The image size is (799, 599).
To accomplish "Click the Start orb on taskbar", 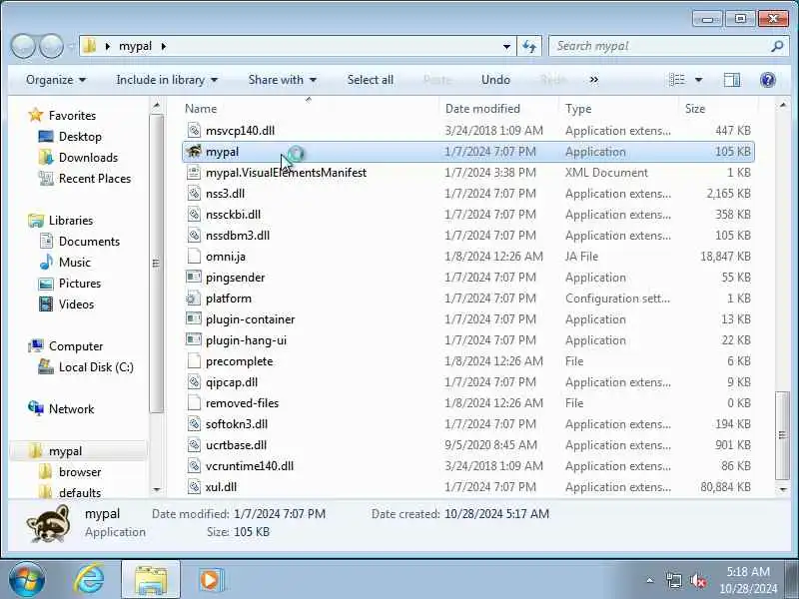I will (27, 580).
